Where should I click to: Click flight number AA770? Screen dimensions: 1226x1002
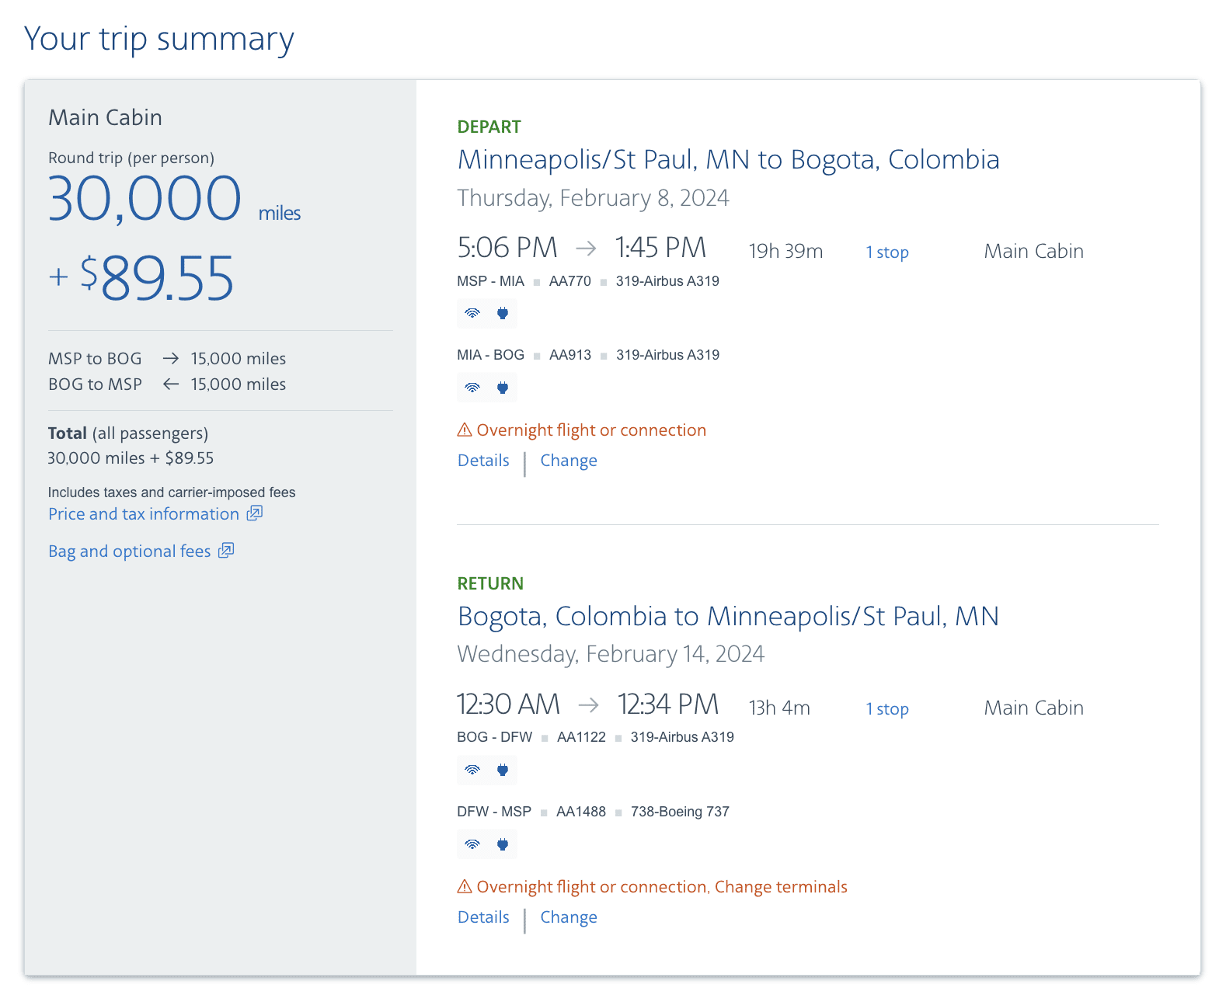click(x=570, y=281)
